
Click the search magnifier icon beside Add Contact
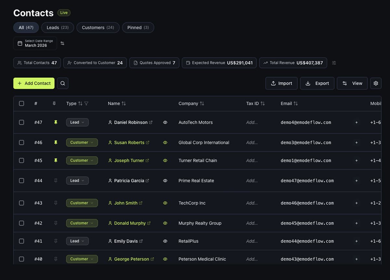pyautogui.click(x=63, y=83)
